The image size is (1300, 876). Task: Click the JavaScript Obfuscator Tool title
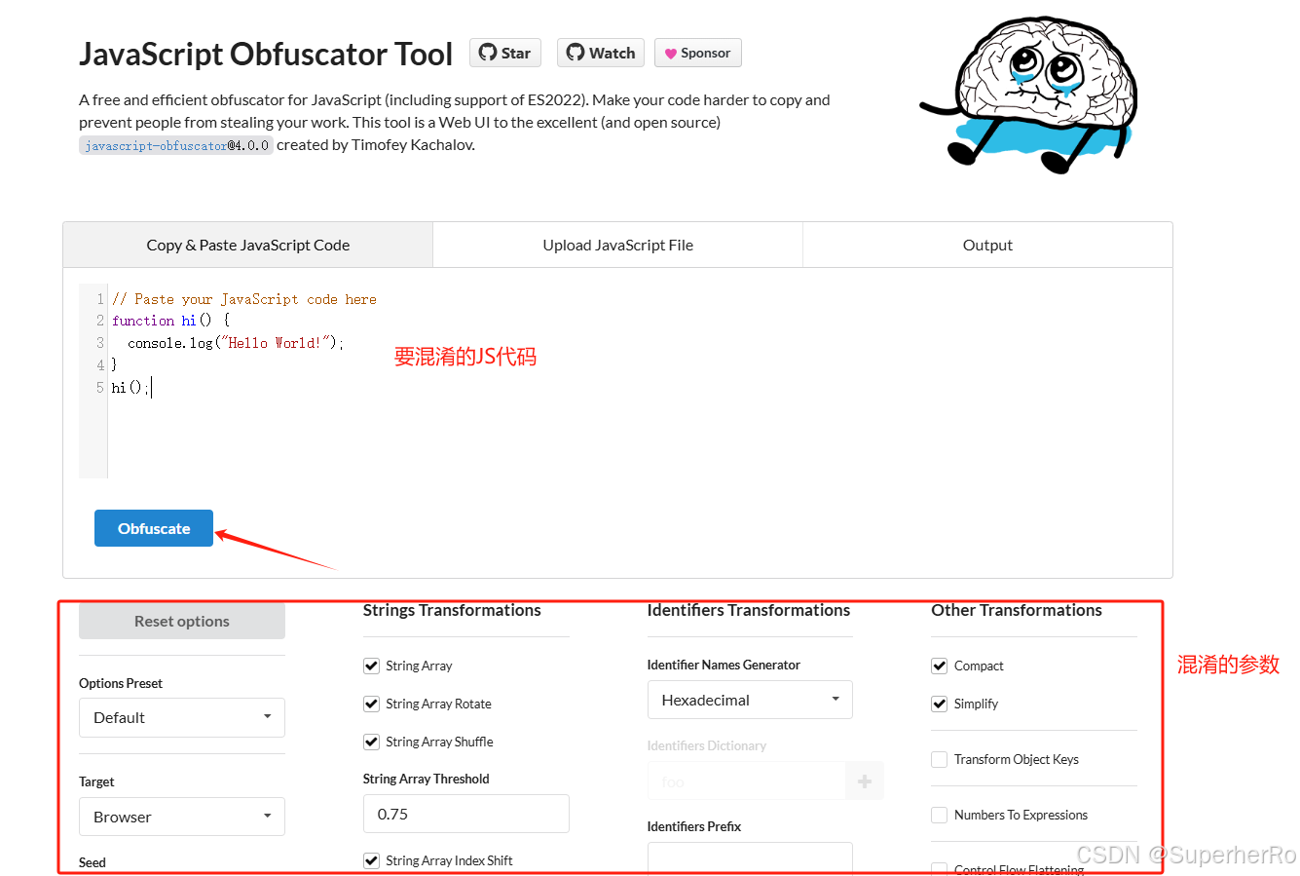[x=266, y=54]
